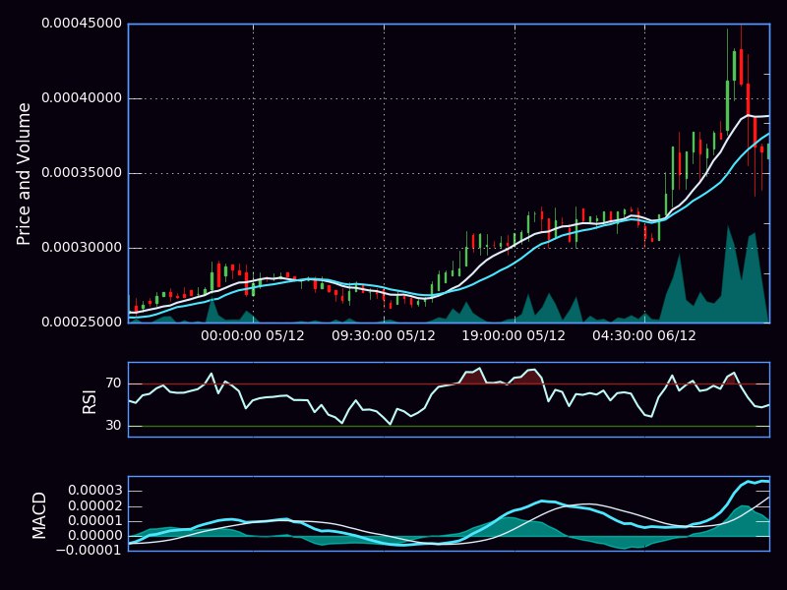
Task: Click the '09:30:00 05/12' time label
Action: pyautogui.click(x=384, y=335)
